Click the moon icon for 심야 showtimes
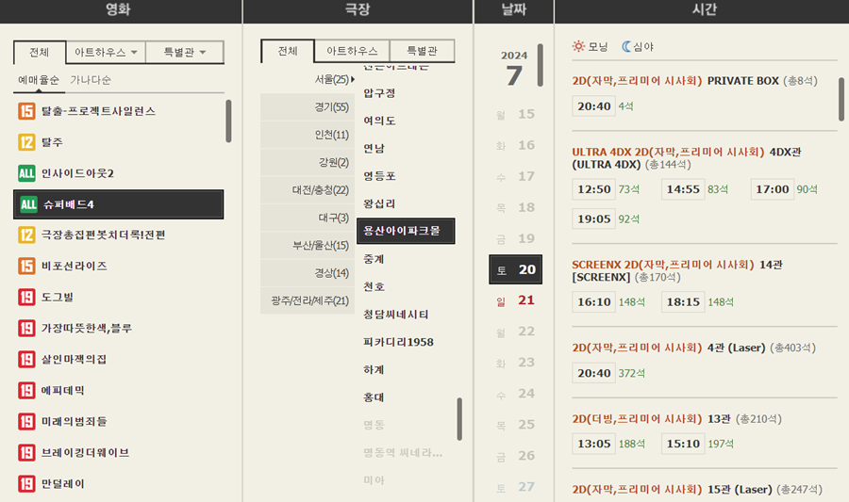Screen dimensions: 849x502 [626, 46]
